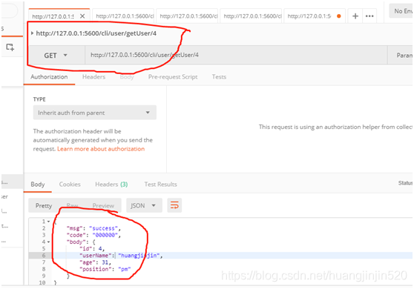This screenshot has width=414, height=289.
Task: Click the "userName" line in response
Action: (x=121, y=255)
